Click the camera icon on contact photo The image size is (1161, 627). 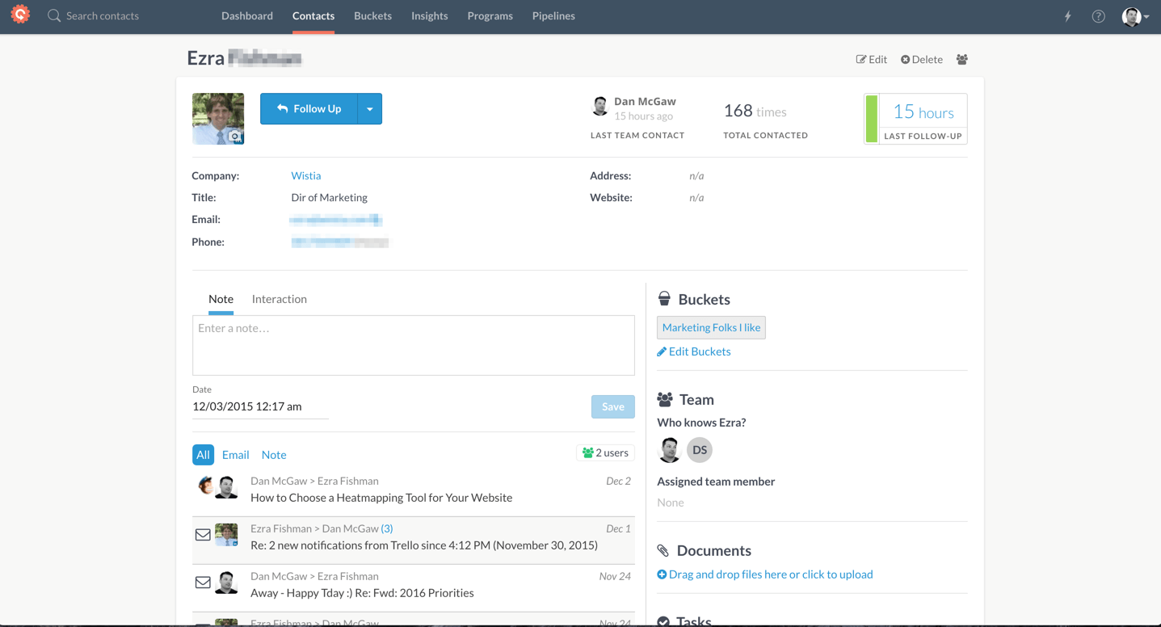[235, 137]
